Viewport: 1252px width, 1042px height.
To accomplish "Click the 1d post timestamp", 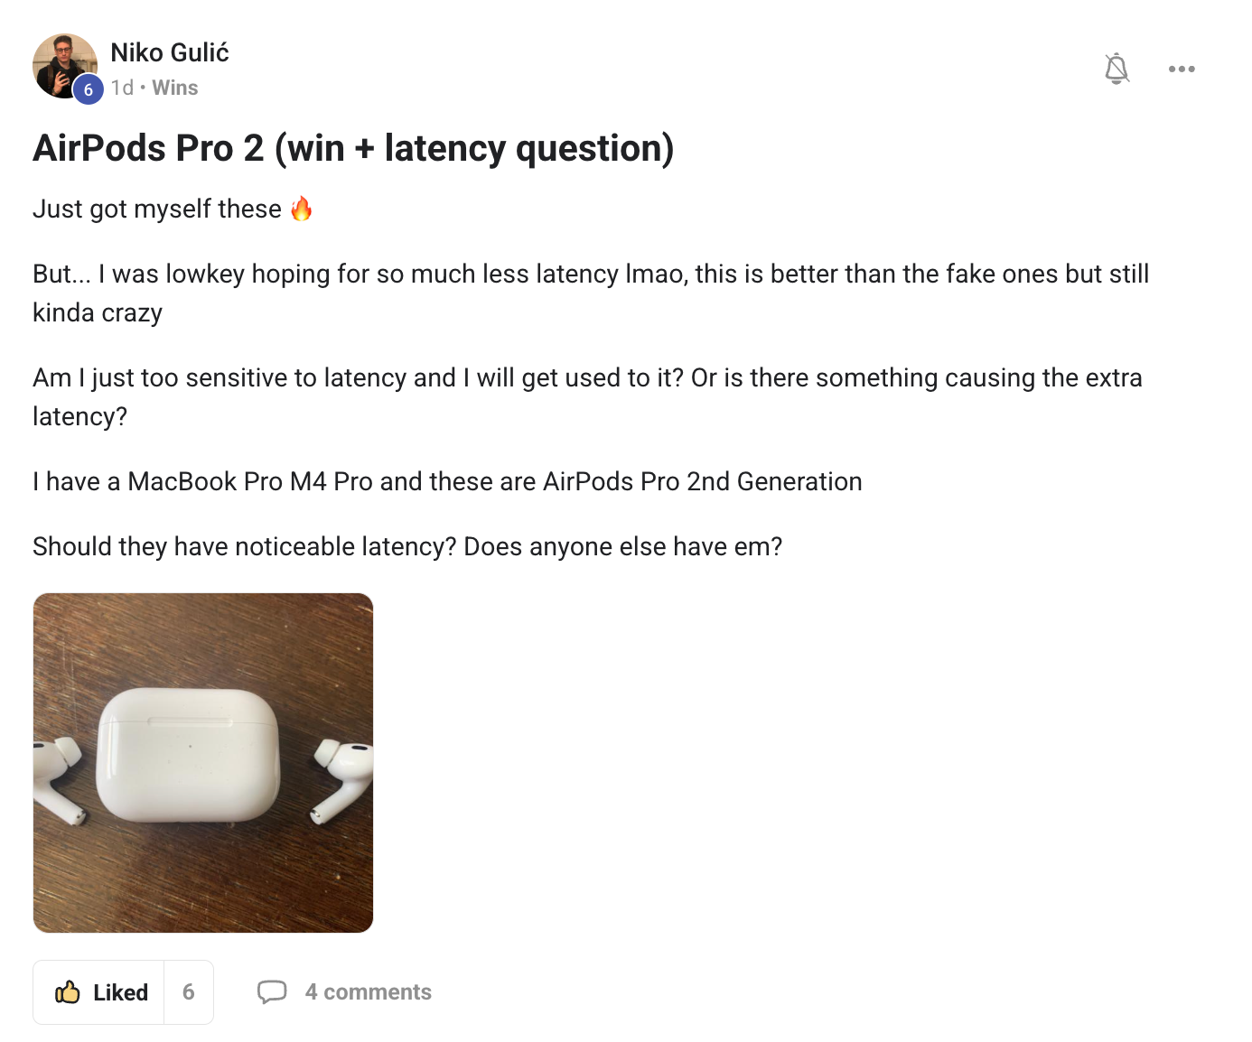I will click(121, 88).
